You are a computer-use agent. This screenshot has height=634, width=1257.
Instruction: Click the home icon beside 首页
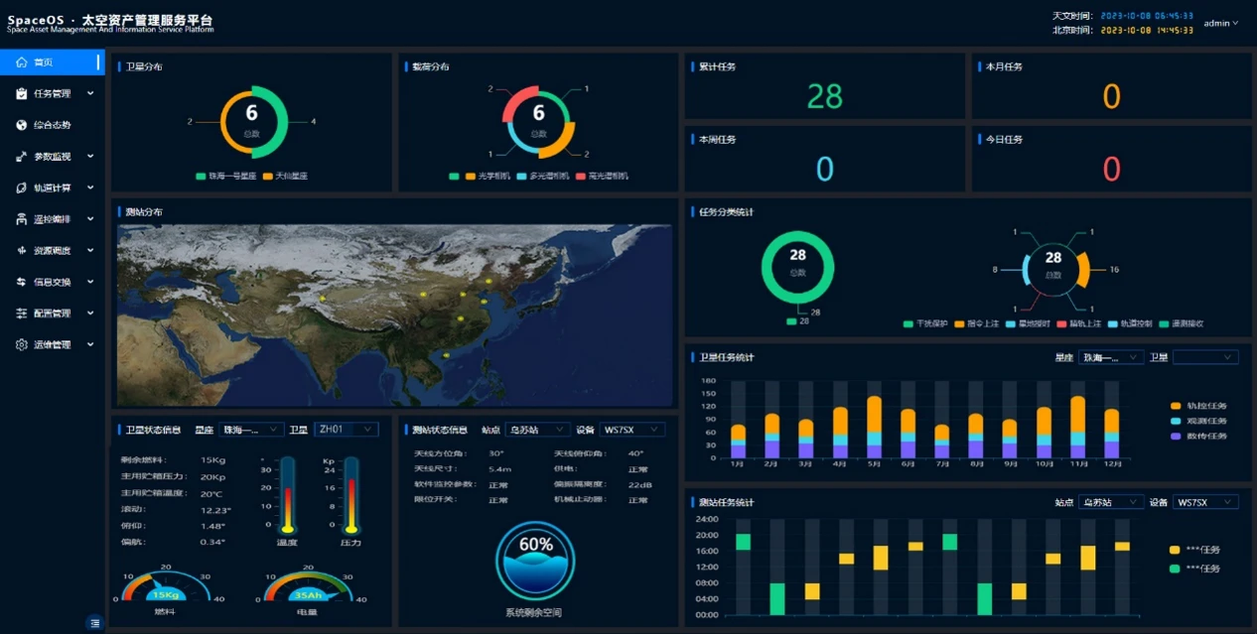point(22,63)
